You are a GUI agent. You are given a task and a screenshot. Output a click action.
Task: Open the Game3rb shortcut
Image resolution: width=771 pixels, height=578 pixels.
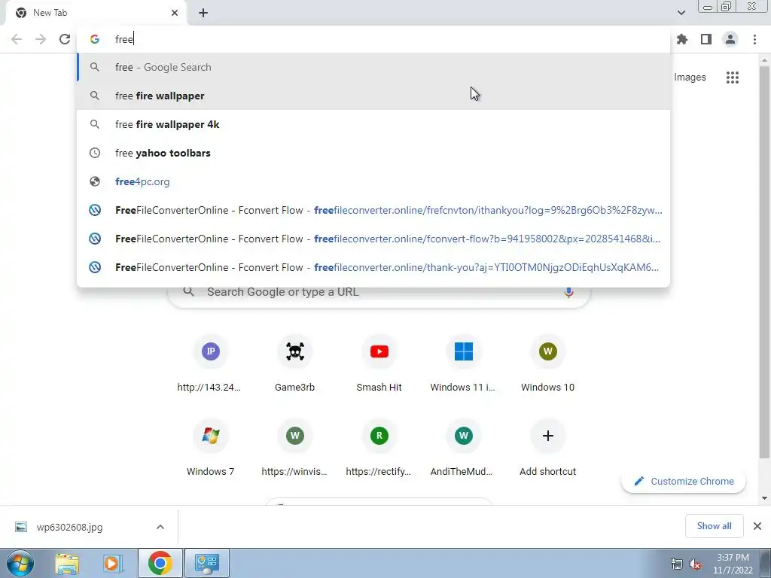(295, 364)
